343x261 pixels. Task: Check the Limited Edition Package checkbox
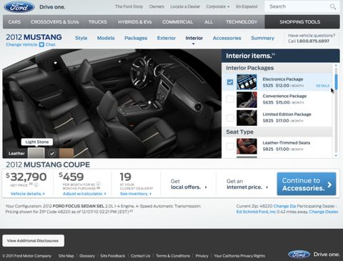point(230,118)
